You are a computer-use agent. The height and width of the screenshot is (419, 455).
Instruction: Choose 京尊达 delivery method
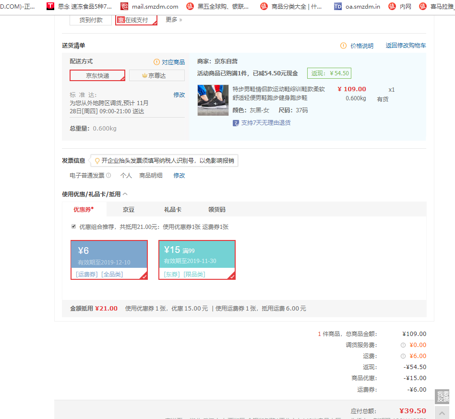pyautogui.click(x=156, y=75)
